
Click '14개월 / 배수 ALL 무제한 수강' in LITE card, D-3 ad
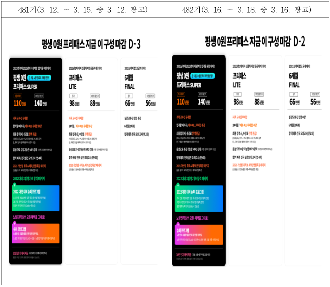81,126
